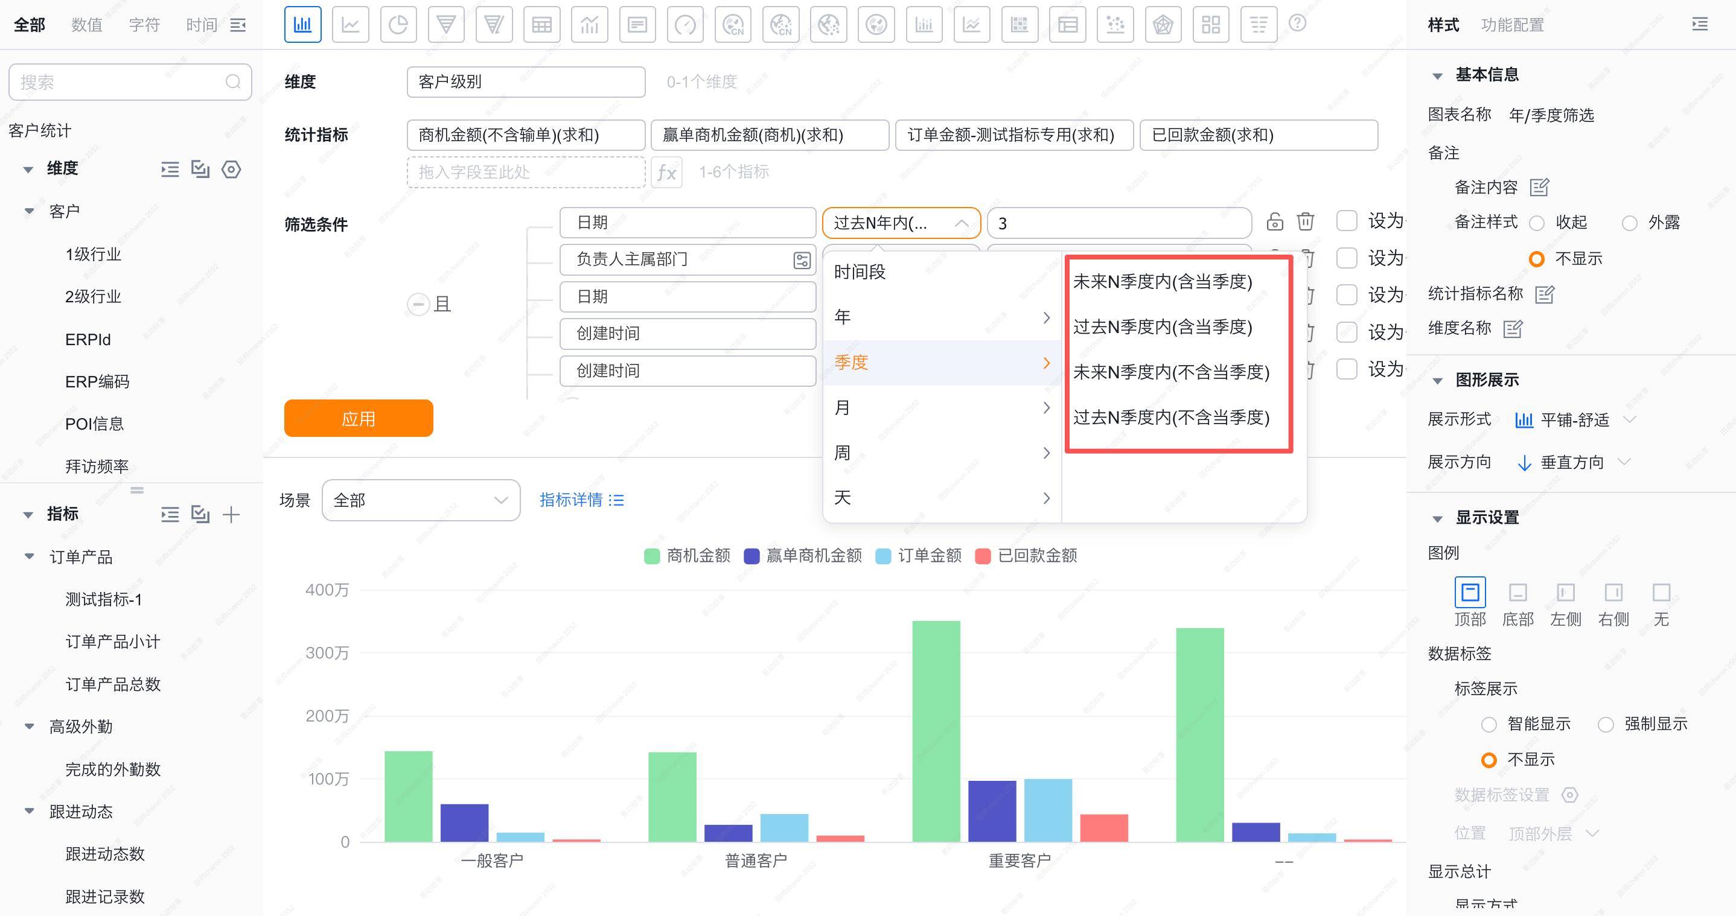Open the fx formula editor button
The height and width of the screenshot is (916, 1736).
point(666,173)
